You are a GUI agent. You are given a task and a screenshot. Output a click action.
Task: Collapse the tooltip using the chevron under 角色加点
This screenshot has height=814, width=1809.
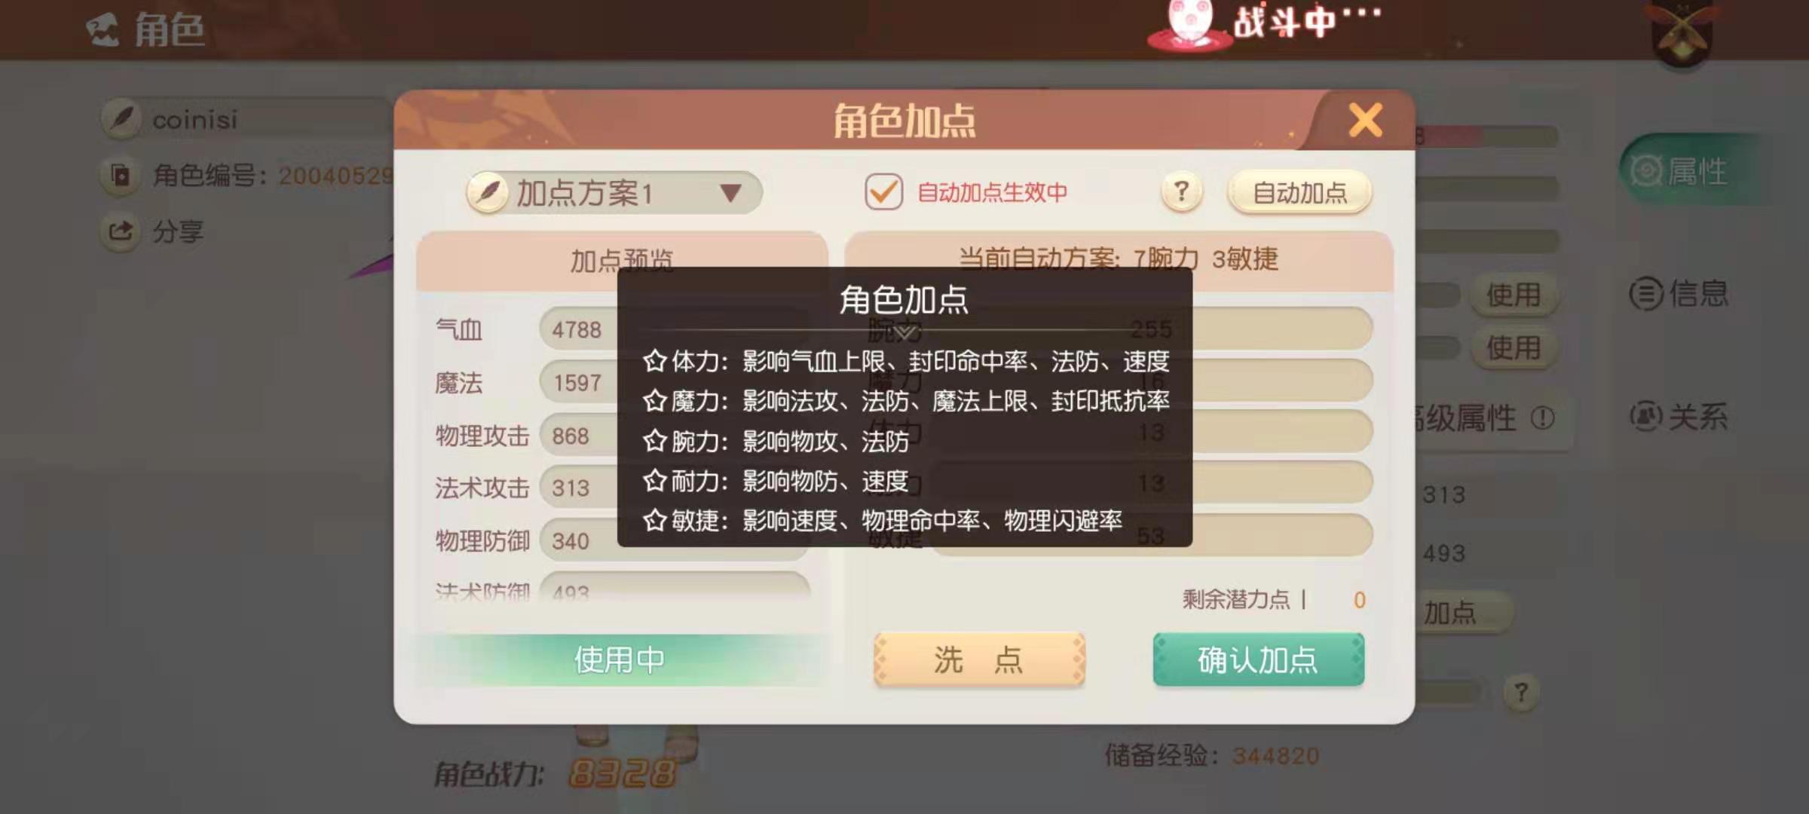click(x=904, y=331)
